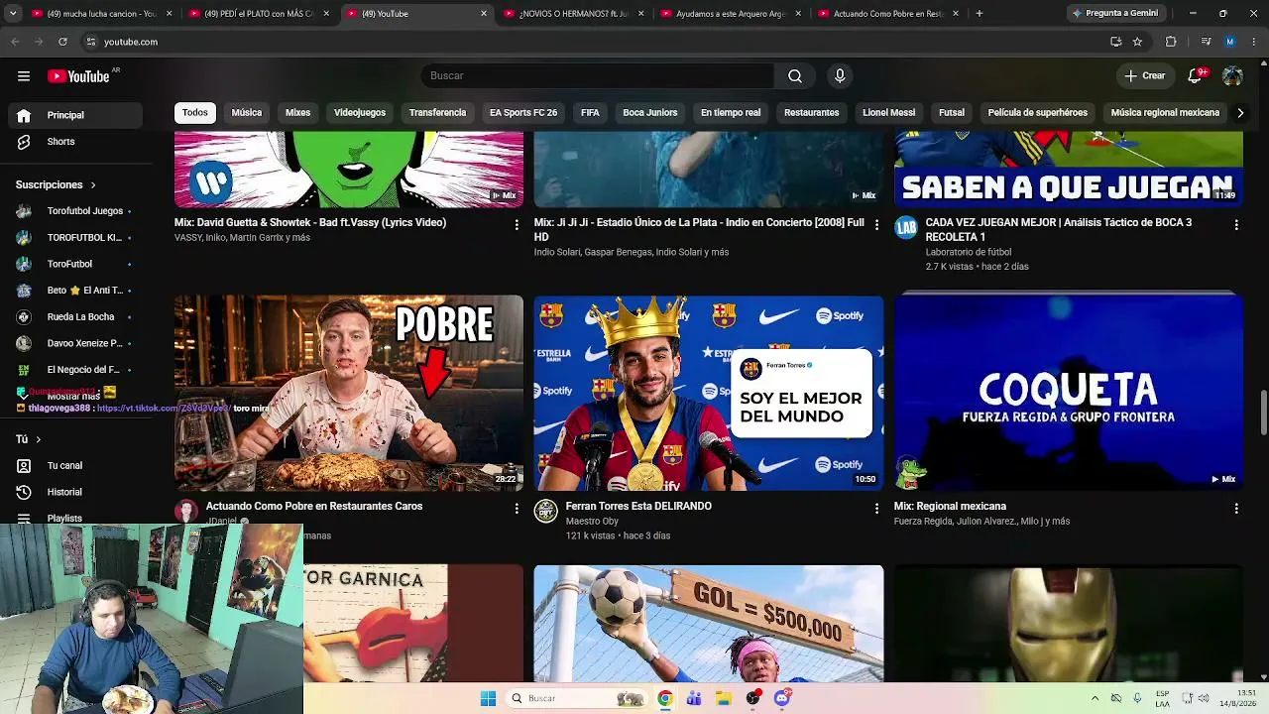Image resolution: width=1269 pixels, height=714 pixels.
Task: Select the EA Sports FC 26 chip
Action: 523,113
